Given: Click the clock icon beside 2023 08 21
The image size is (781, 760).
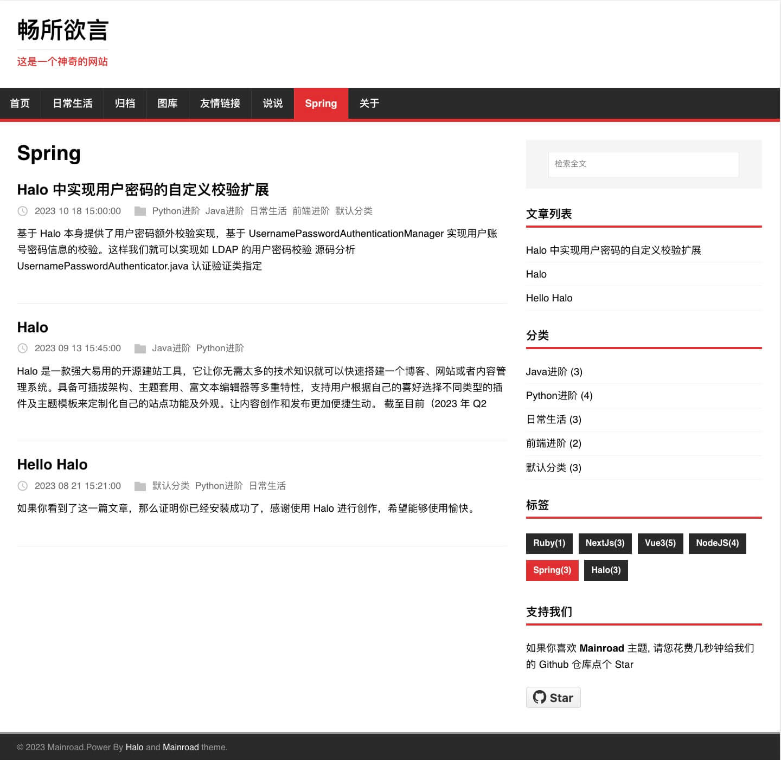Looking at the screenshot, I should 23,486.
